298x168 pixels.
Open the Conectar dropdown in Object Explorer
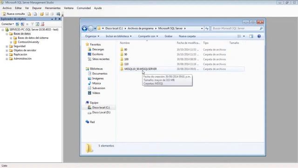tap(7, 24)
